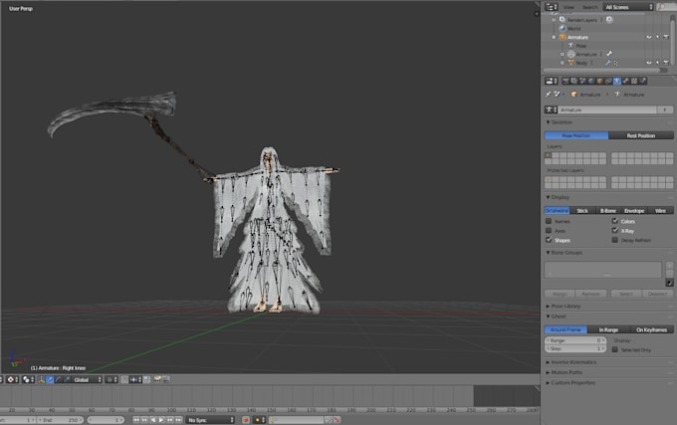
Task: Jump to the timeline end frame
Action: pyautogui.click(x=180, y=420)
